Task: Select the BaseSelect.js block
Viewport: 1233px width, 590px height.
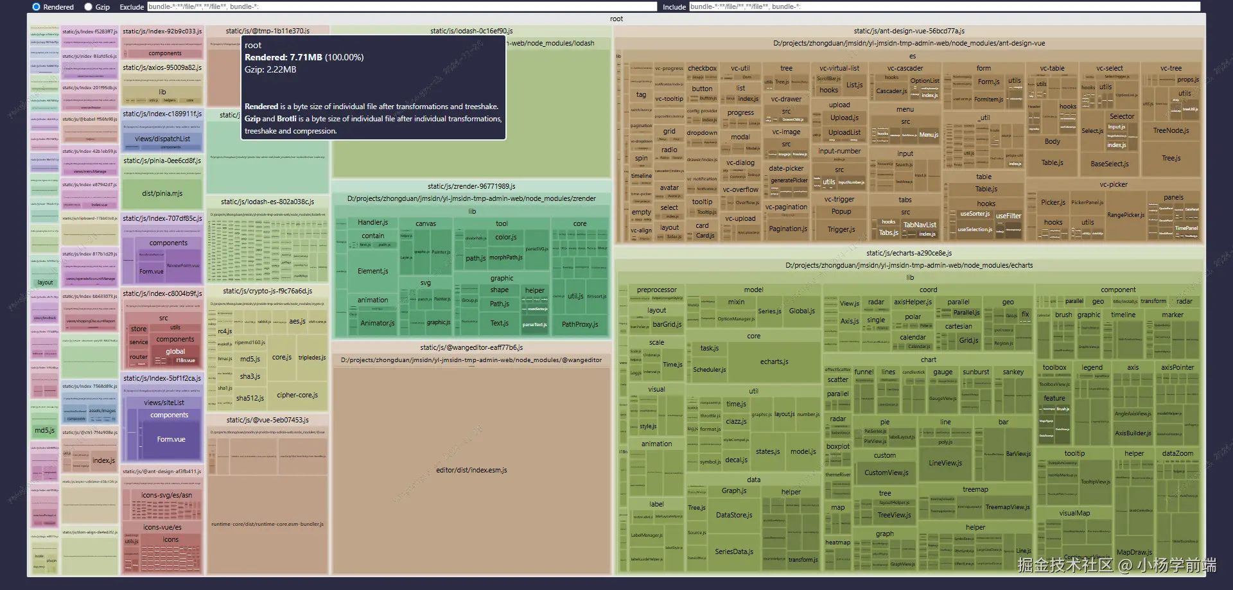Action: point(1109,164)
